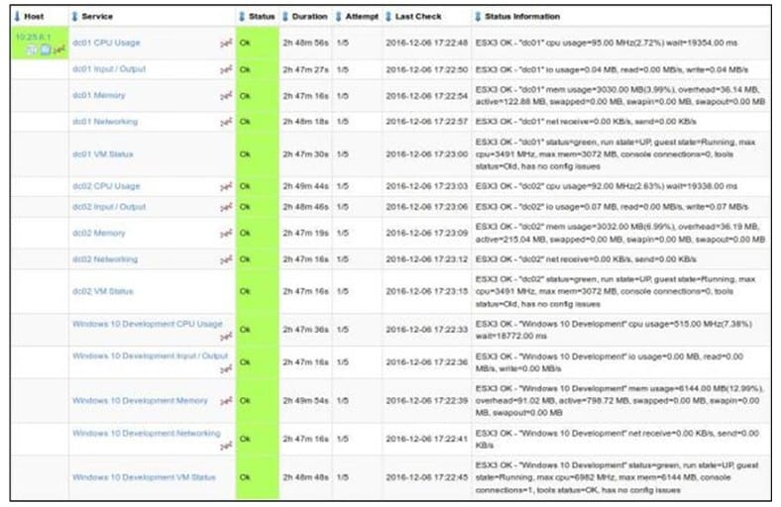
Task: Open Windows 10 Development VM Status link
Action: pyautogui.click(x=144, y=477)
